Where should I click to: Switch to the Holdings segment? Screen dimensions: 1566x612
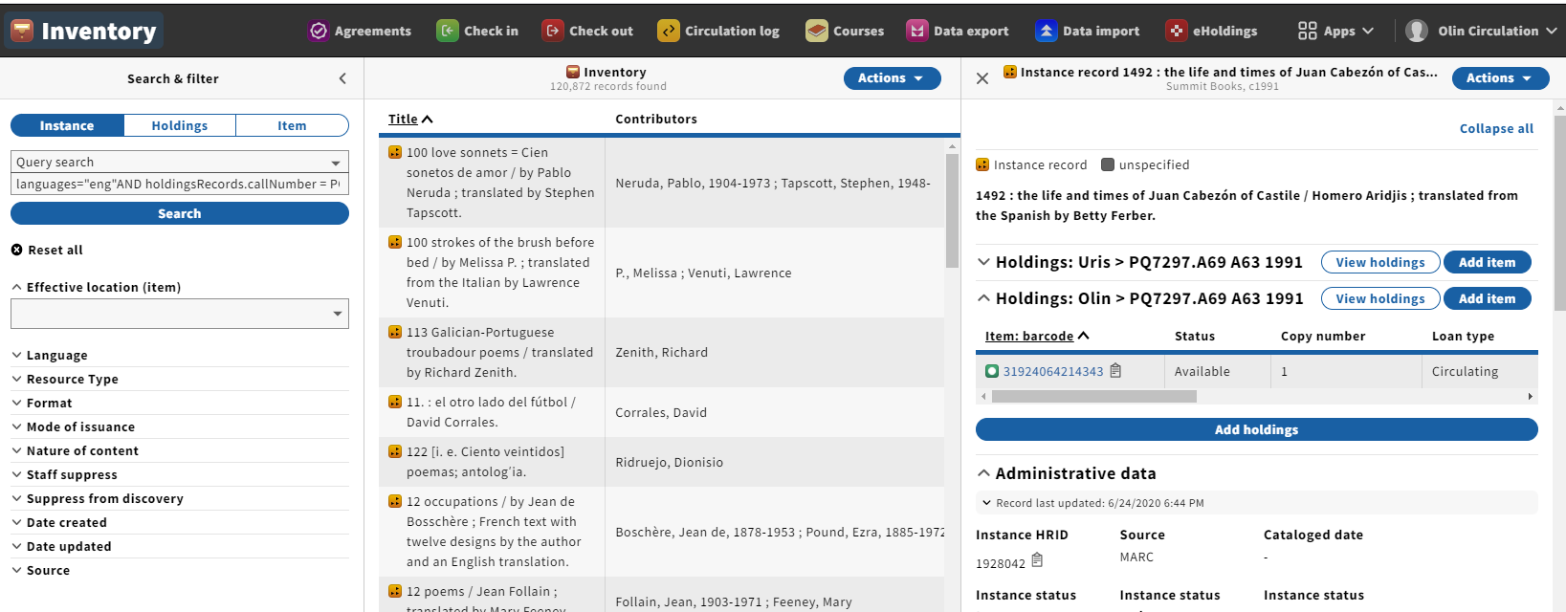(x=180, y=125)
